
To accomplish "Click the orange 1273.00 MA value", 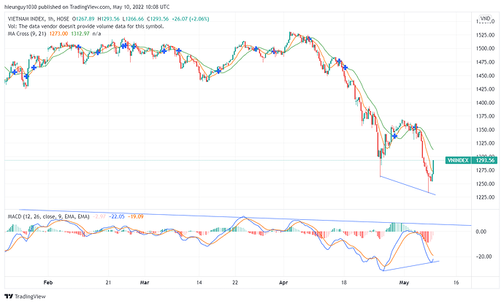I will coord(58,34).
